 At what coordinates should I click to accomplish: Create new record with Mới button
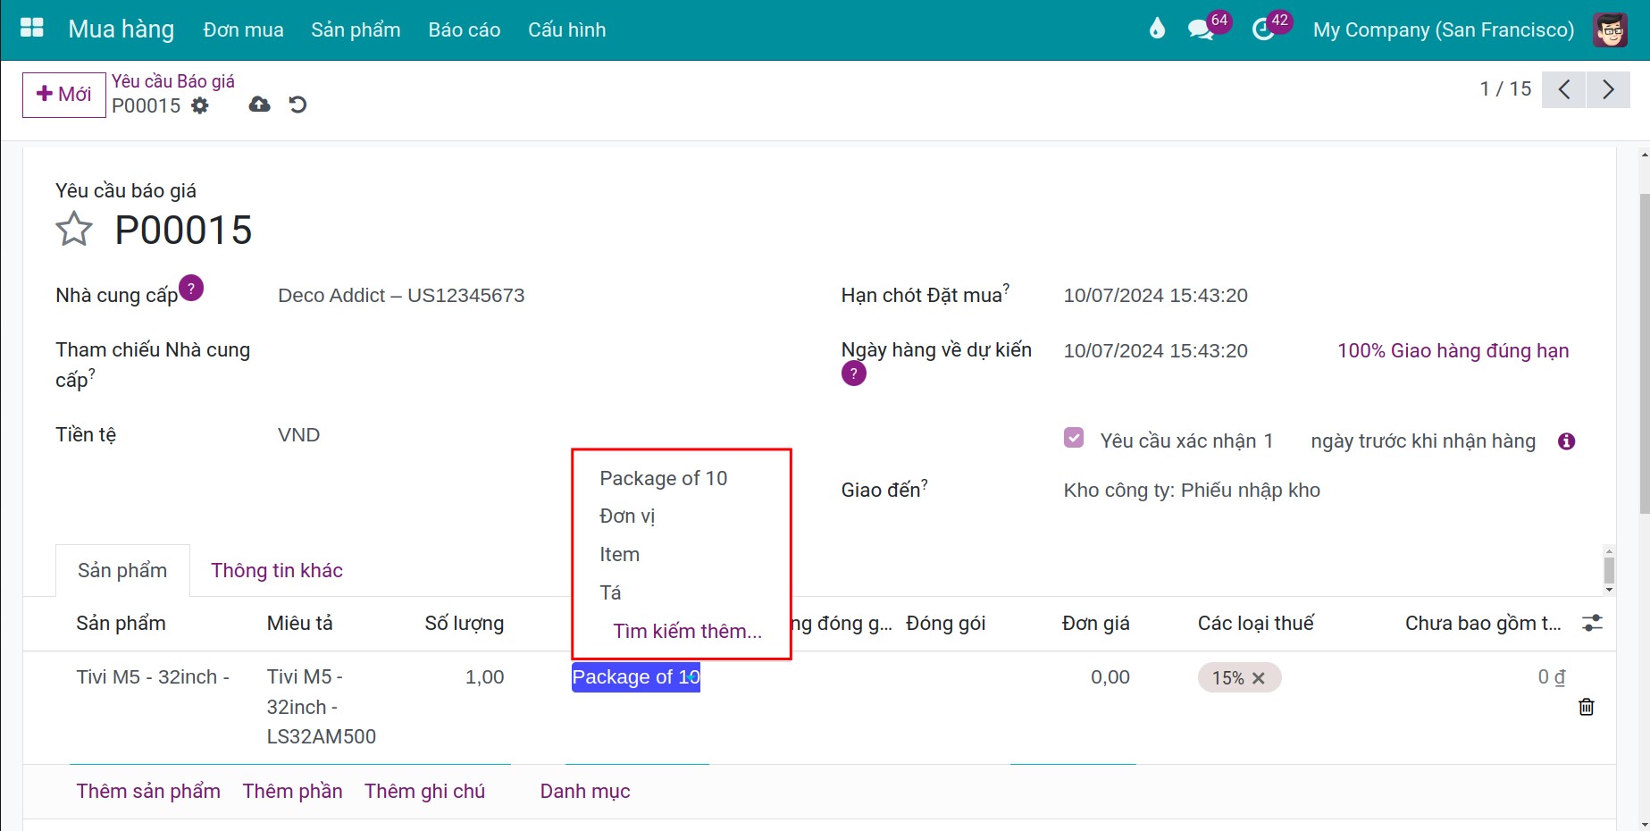pos(63,94)
